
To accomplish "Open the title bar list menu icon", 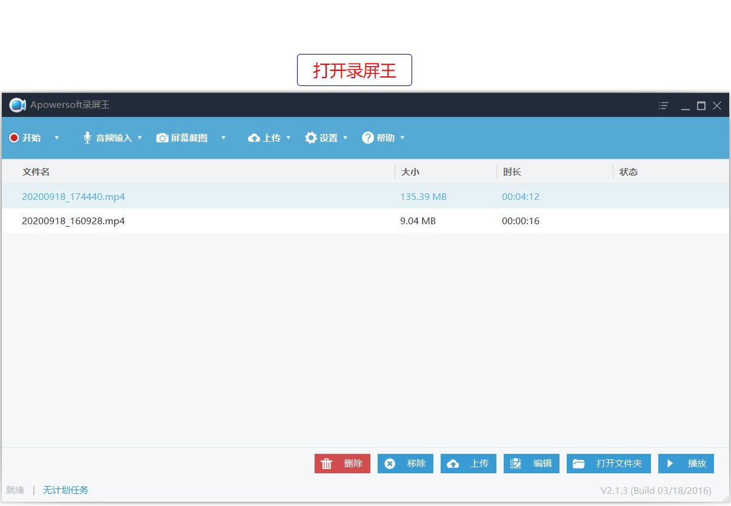I will coord(664,105).
